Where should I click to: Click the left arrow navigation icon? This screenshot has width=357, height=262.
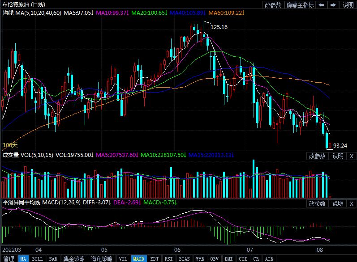click(x=322, y=5)
